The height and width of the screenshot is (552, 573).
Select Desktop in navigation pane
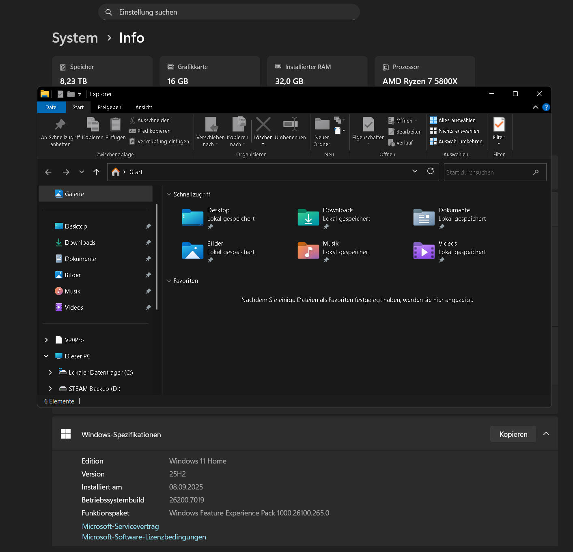(x=96, y=226)
